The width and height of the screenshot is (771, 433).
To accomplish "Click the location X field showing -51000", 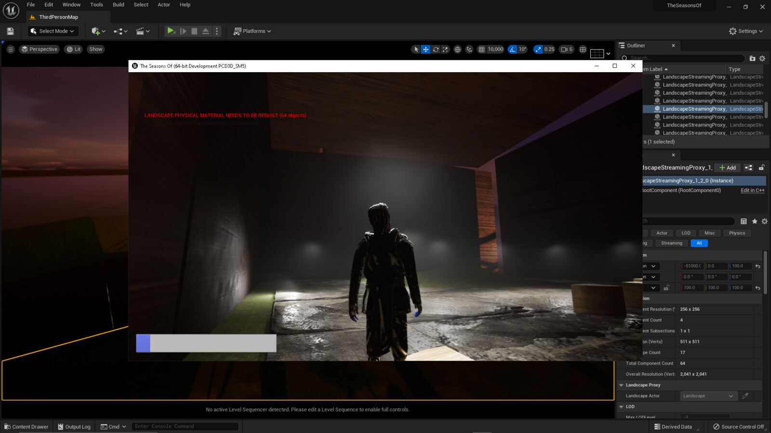I will [x=692, y=266].
